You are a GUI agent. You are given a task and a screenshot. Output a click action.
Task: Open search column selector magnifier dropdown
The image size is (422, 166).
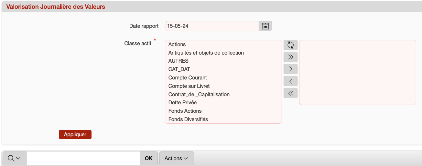(x=14, y=158)
